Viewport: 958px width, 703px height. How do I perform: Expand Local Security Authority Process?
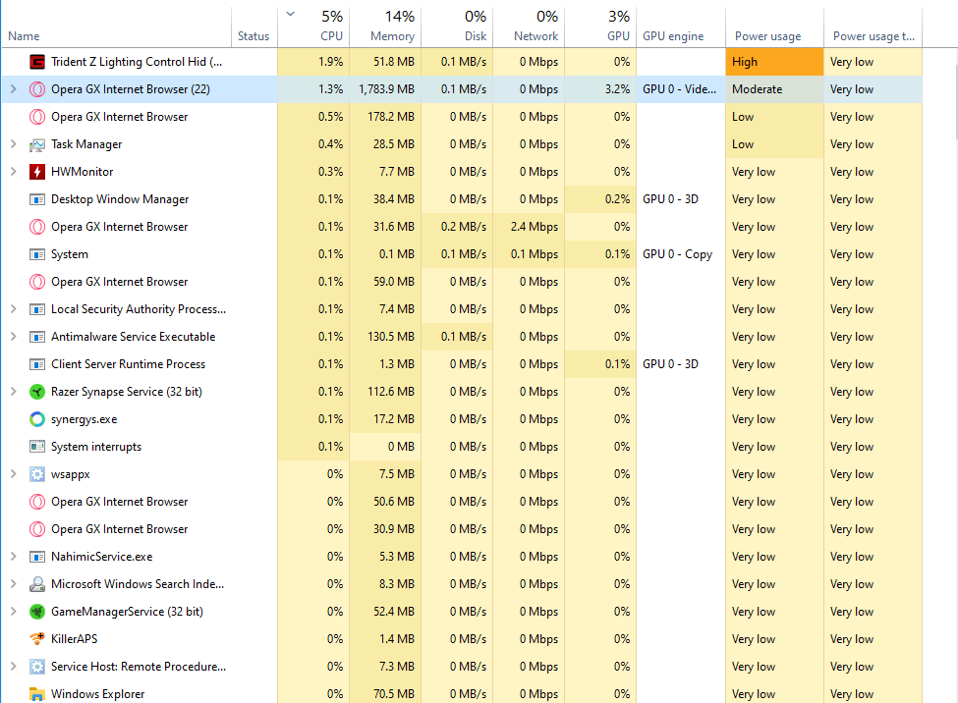point(14,309)
